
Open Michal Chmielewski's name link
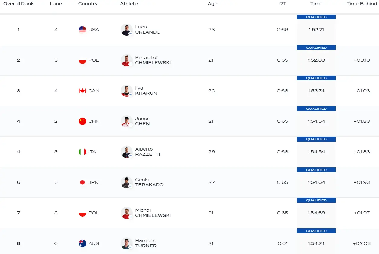(153, 213)
